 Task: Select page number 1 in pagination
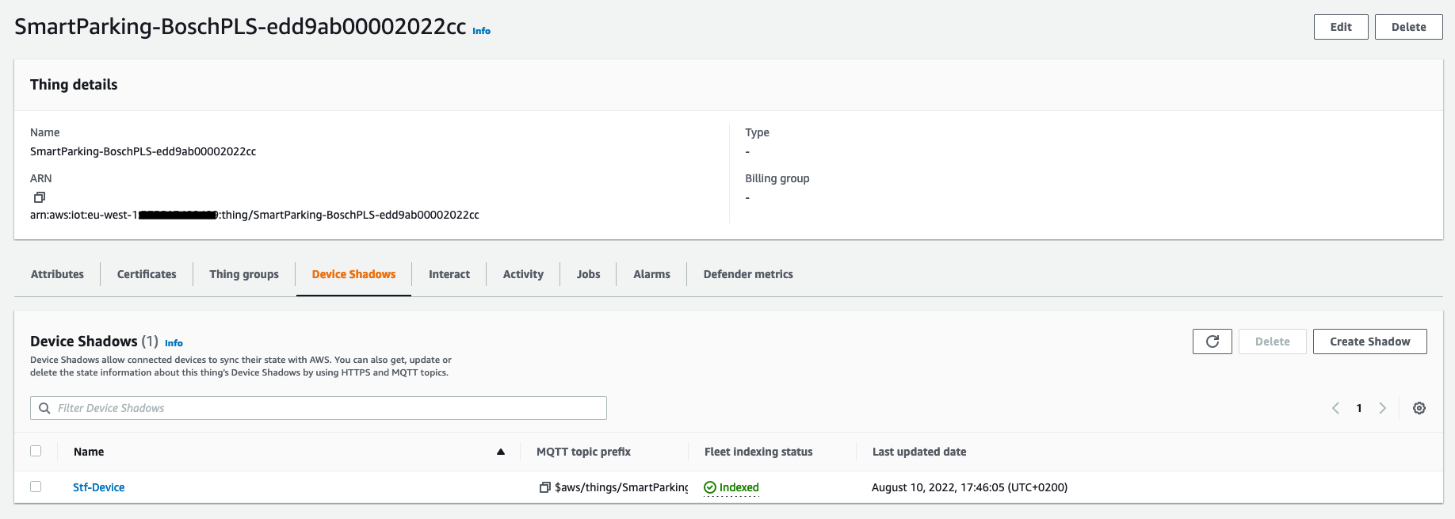coord(1359,408)
